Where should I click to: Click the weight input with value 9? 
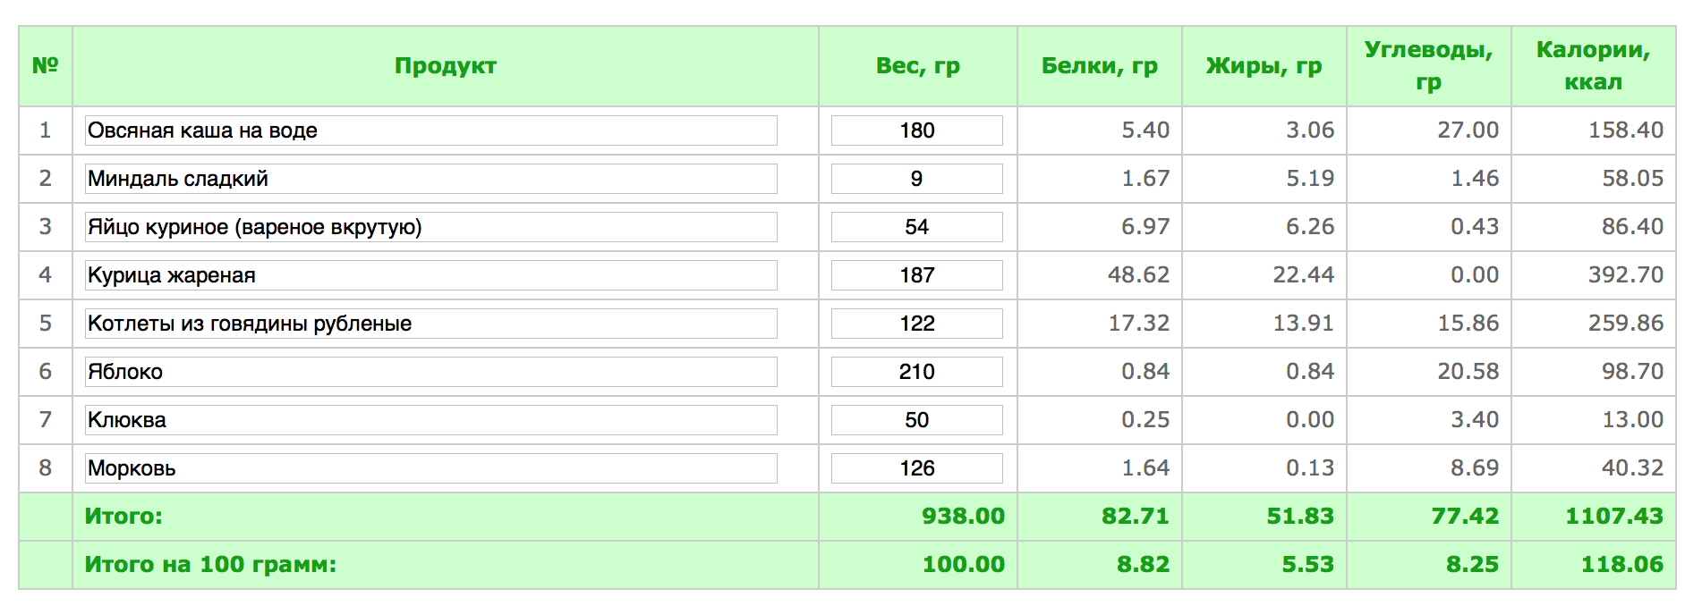click(x=916, y=179)
